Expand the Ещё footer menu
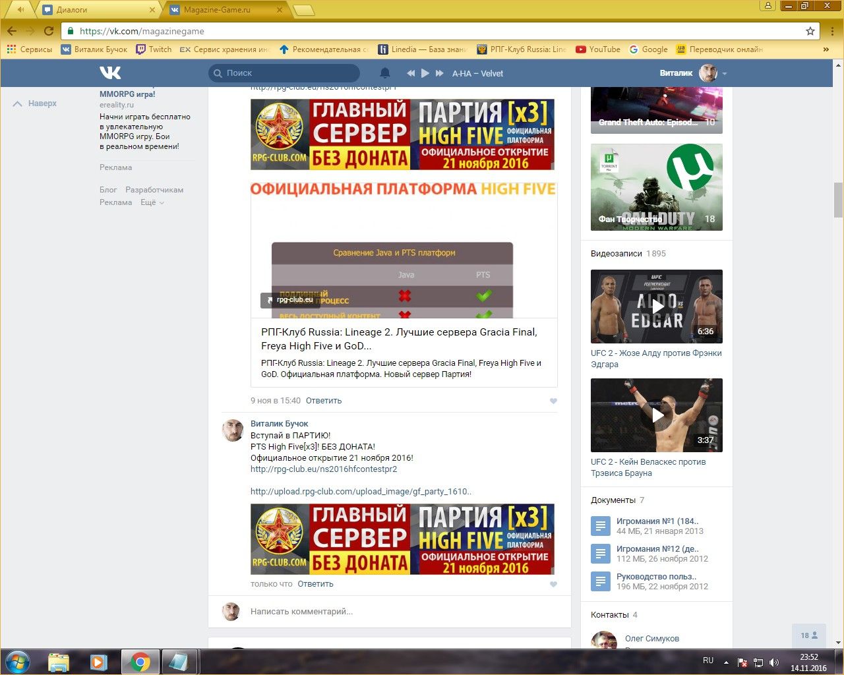The width and height of the screenshot is (844, 675). 152,202
